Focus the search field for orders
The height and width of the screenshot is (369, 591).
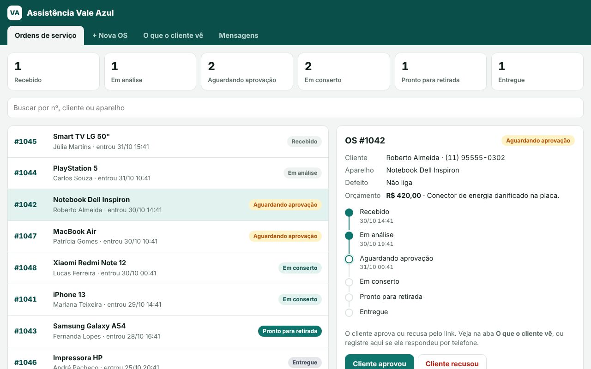coord(295,108)
